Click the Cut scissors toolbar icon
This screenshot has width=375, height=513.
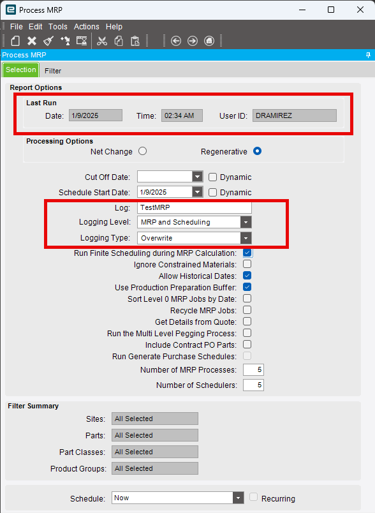point(102,41)
